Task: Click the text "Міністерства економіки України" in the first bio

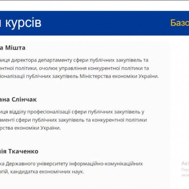Action: pos(119,76)
